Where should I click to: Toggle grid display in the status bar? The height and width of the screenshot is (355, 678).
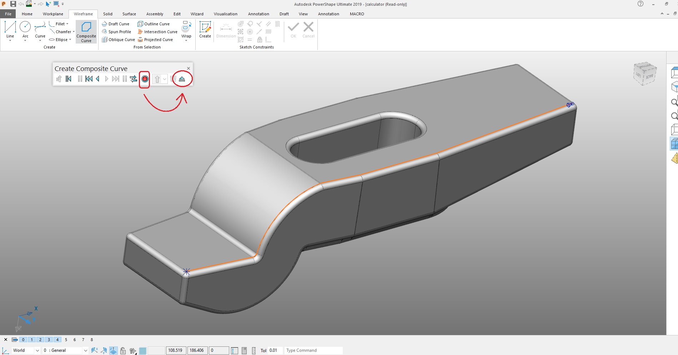click(x=142, y=350)
